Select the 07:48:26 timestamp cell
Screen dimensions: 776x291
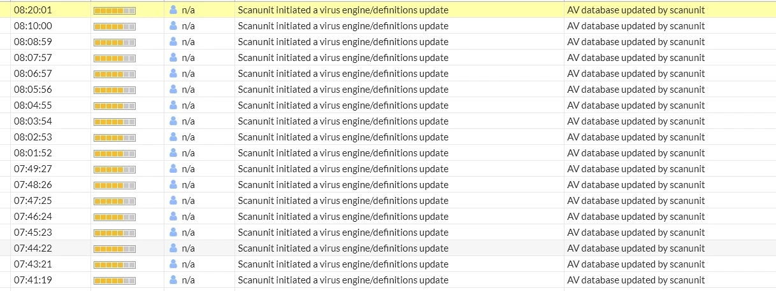(50, 185)
